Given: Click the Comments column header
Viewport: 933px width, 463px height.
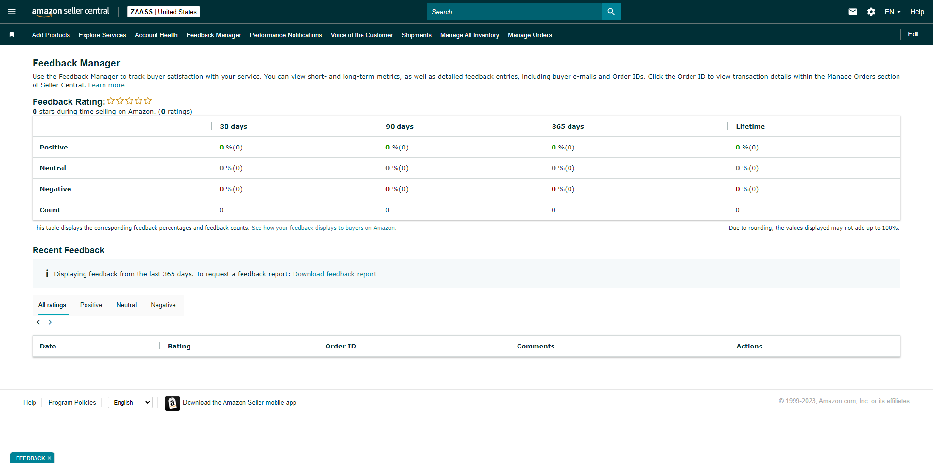Looking at the screenshot, I should [536, 346].
